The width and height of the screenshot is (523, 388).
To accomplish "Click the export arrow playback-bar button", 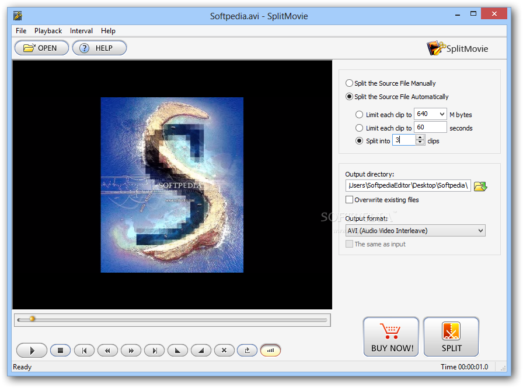I will point(247,350).
